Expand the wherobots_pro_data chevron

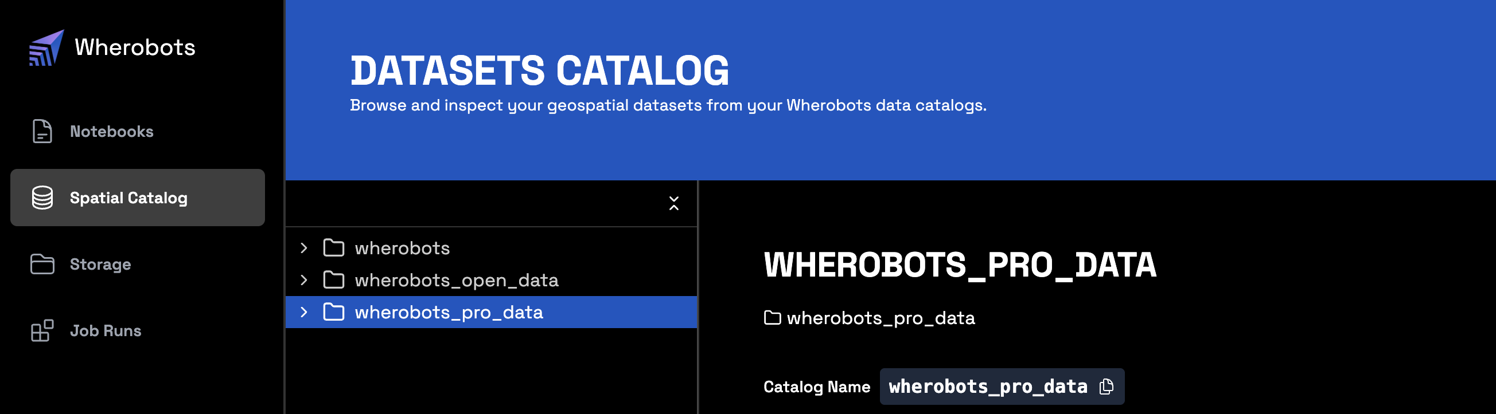303,312
